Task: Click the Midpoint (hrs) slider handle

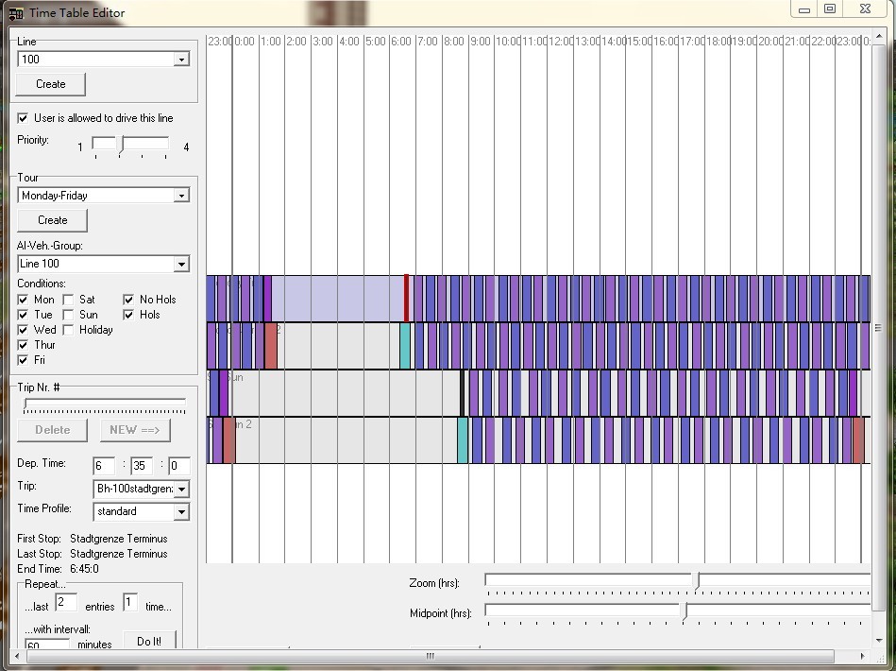Action: click(684, 611)
